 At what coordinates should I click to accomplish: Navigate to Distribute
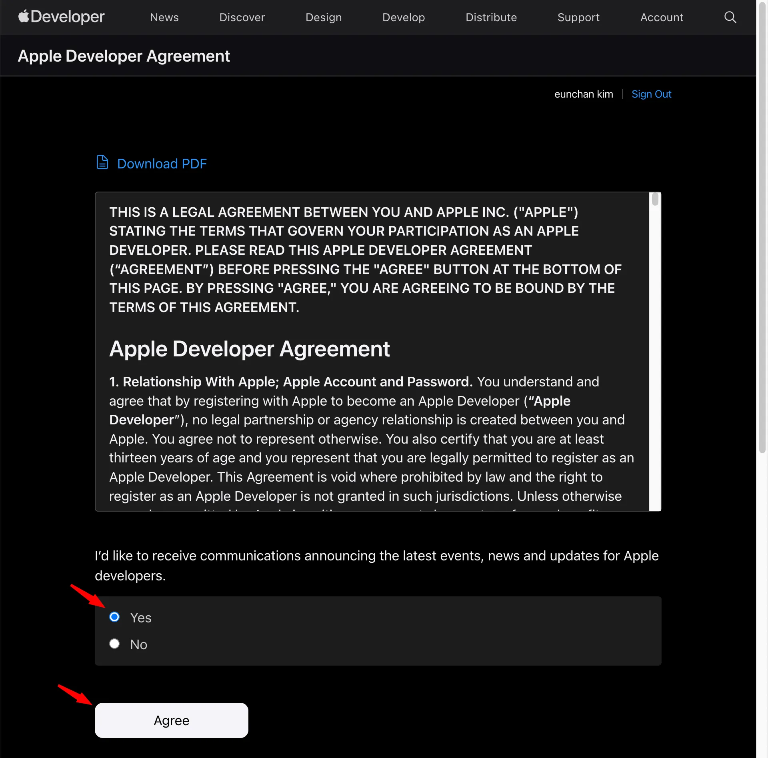[491, 17]
